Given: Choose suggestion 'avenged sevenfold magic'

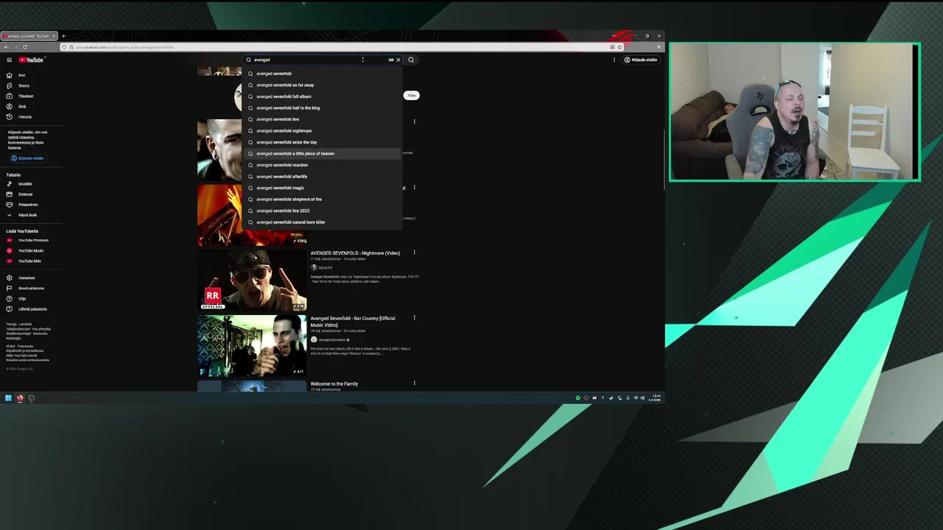Looking at the screenshot, I should click(322, 188).
